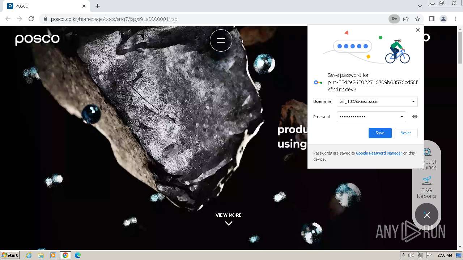Click the Chrome taskbar icon
Image resolution: width=463 pixels, height=260 pixels.
point(65,255)
